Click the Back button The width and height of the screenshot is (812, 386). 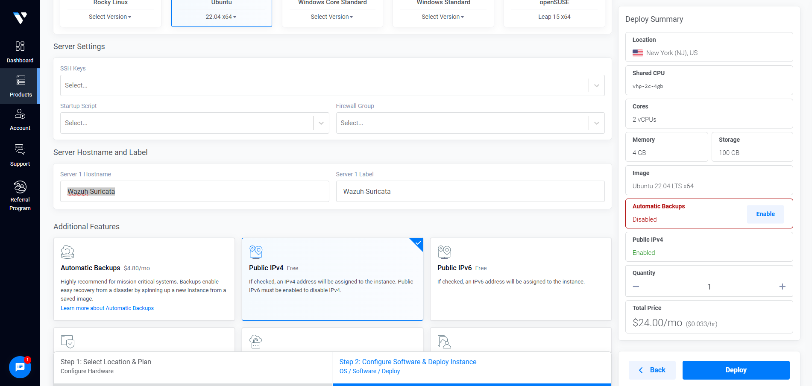(652, 370)
